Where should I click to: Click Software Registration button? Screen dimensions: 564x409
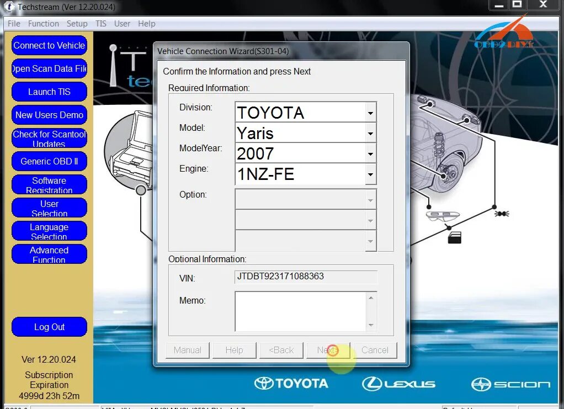(x=49, y=184)
